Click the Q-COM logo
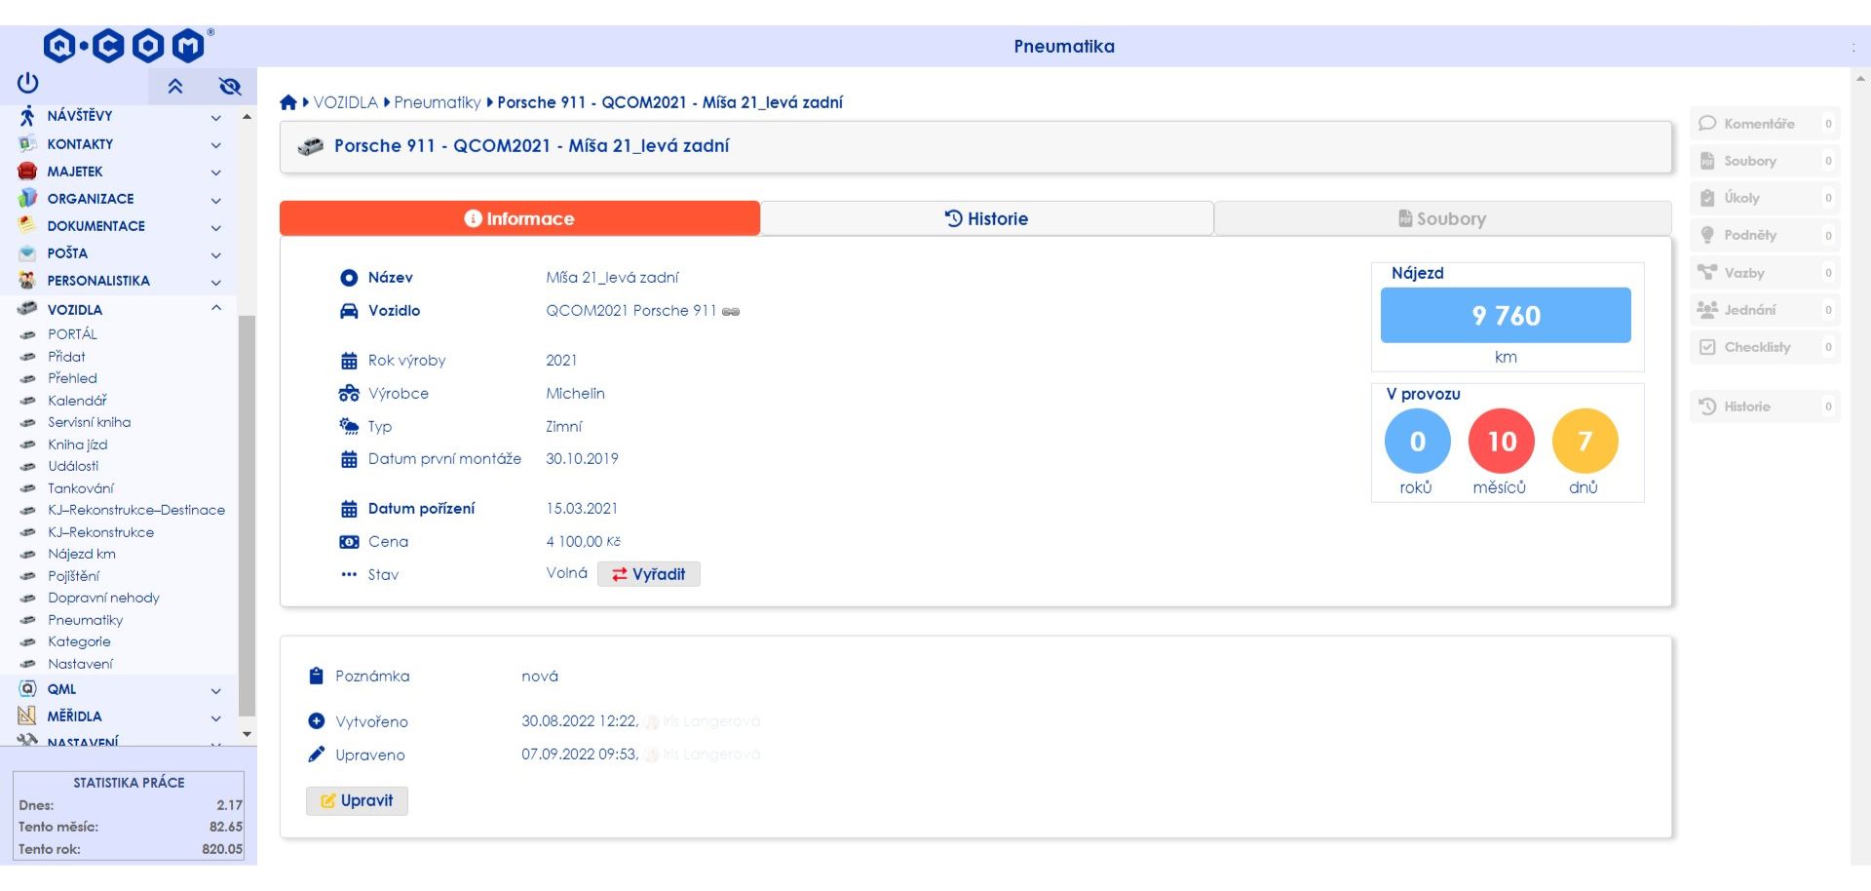The height and width of the screenshot is (891, 1871). pos(128,46)
